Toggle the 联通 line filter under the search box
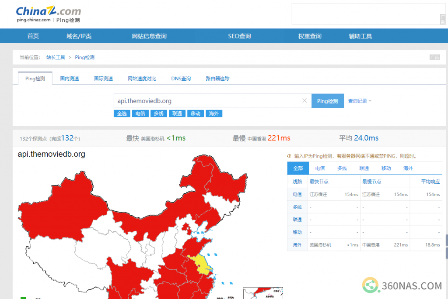Screen dimensions: 448x299 point(177,113)
